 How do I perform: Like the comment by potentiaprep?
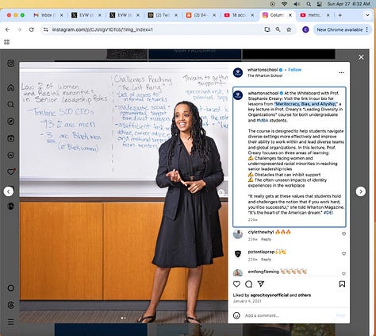tap(343, 253)
